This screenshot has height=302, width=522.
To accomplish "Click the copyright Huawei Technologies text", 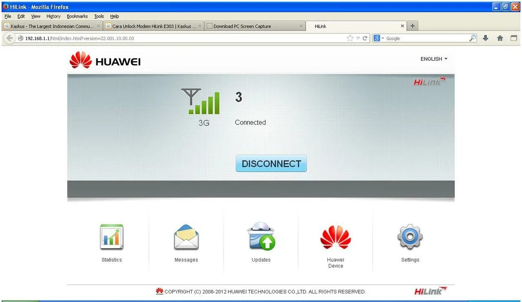I will (x=265, y=292).
